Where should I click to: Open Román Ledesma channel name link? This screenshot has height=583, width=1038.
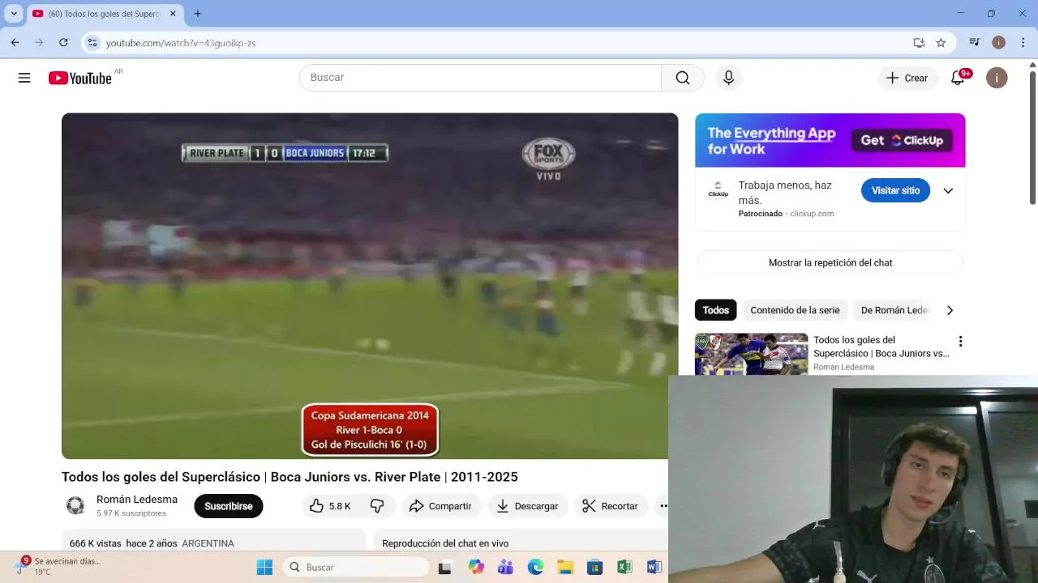click(137, 500)
